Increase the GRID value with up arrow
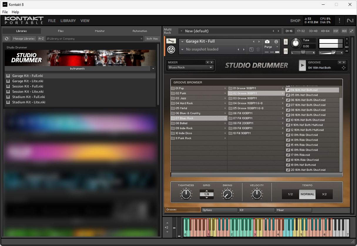This screenshot has height=246, width=357. click(207, 191)
